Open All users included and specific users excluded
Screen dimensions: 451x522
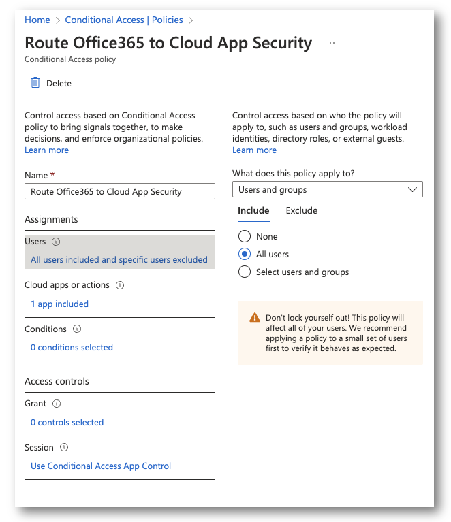pyautogui.click(x=119, y=260)
